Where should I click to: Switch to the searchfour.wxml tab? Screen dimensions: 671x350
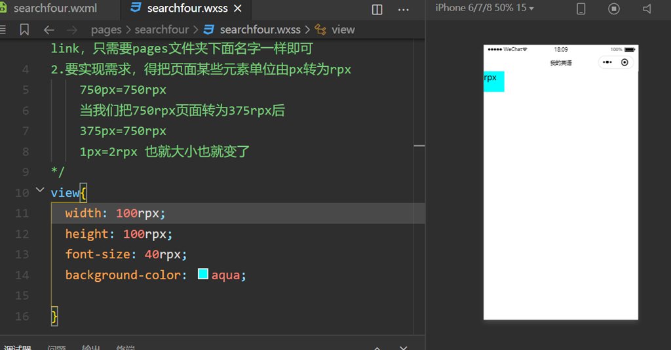[55, 8]
